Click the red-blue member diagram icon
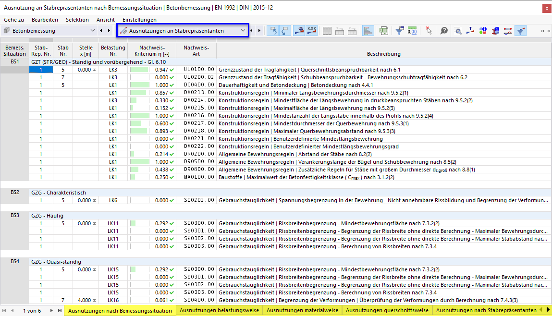 point(508,31)
